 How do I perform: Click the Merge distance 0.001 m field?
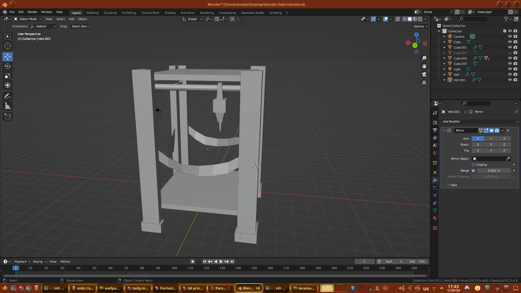pyautogui.click(x=494, y=171)
